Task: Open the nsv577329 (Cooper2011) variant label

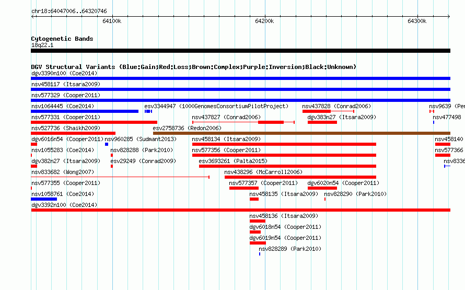Action: click(66, 95)
